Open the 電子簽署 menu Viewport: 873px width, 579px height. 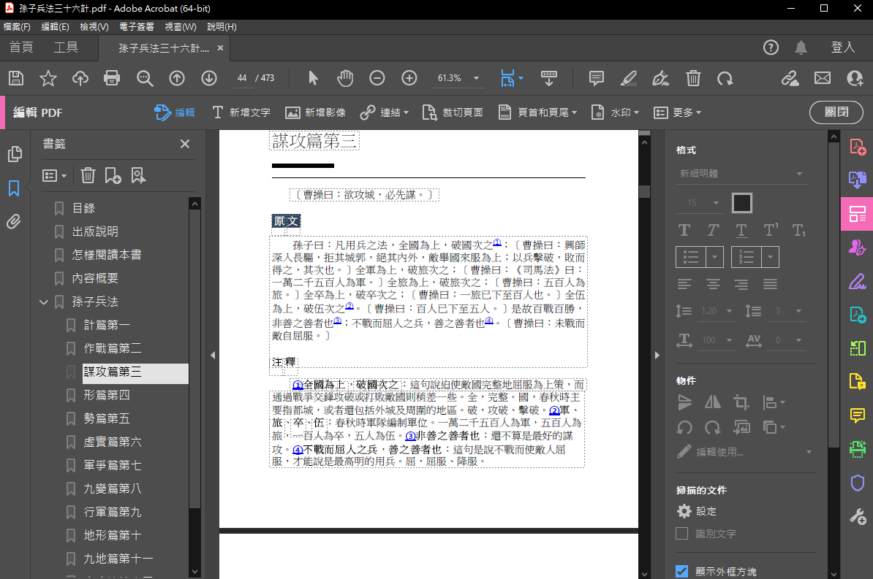[x=137, y=27]
